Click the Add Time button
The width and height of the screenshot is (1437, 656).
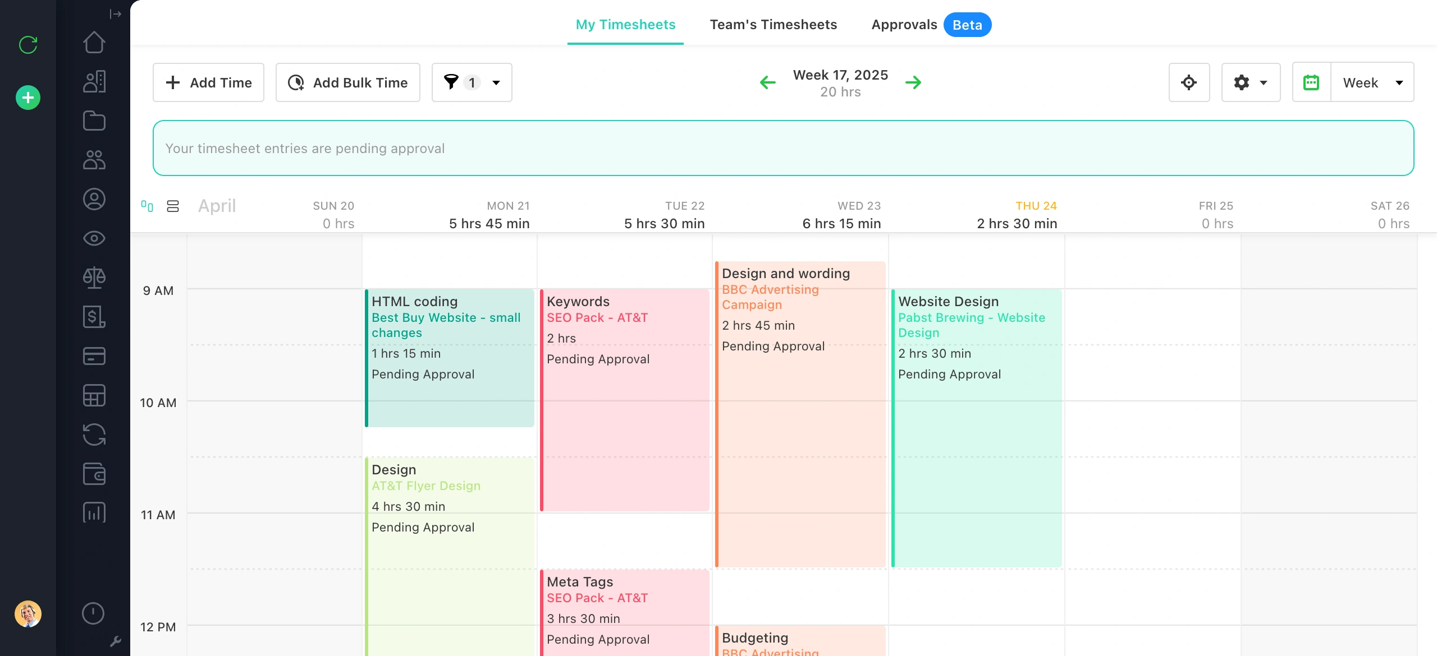click(x=208, y=82)
